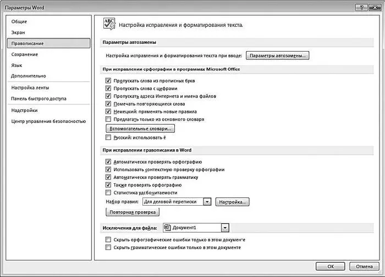Open the Язык category
Screen dimensions: 385x277
pos(16,65)
